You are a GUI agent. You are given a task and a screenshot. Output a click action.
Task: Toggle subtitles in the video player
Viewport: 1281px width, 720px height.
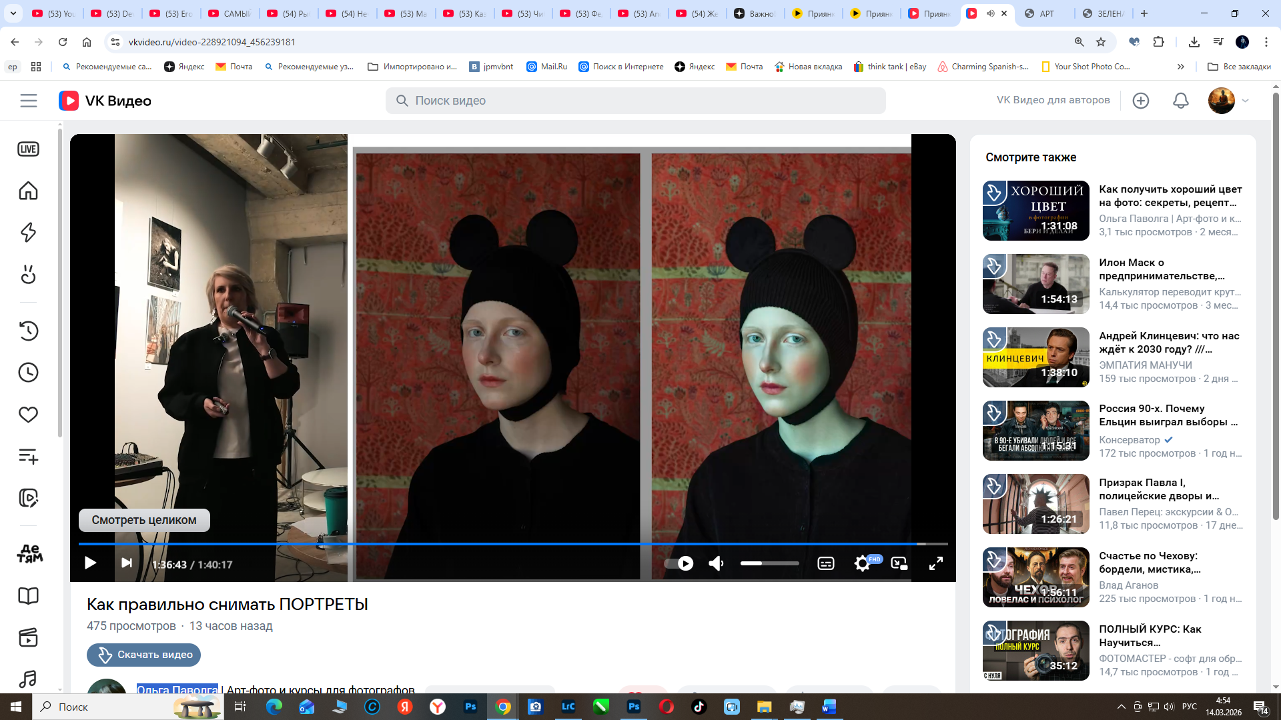click(x=825, y=564)
